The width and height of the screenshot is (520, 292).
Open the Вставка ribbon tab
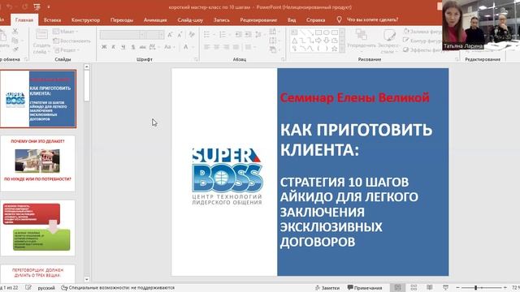tap(52, 19)
